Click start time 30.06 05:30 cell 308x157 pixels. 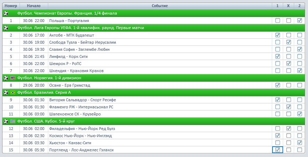click(x=34, y=150)
